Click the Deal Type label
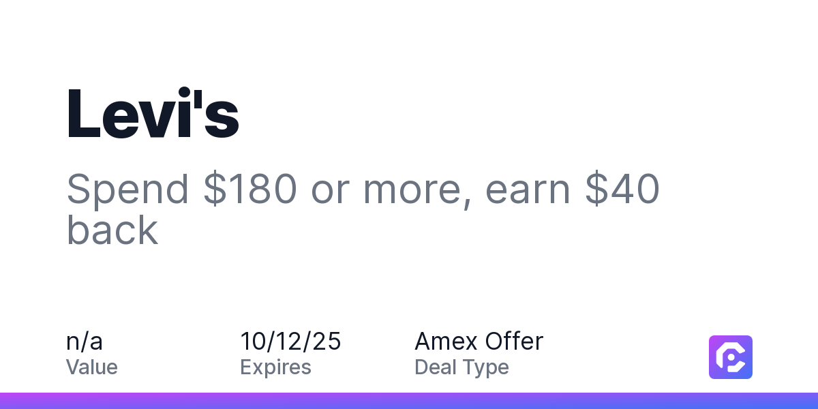818x409 pixels. 461,367
